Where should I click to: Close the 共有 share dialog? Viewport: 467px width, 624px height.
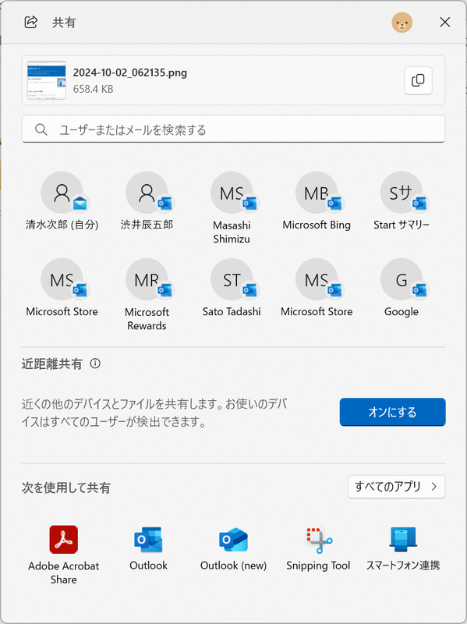pos(444,22)
